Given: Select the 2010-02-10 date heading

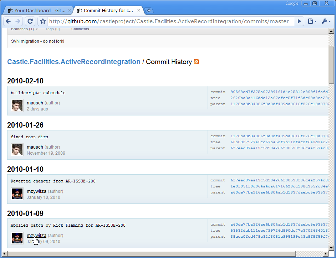Looking at the screenshot, I should [x=25, y=81].
